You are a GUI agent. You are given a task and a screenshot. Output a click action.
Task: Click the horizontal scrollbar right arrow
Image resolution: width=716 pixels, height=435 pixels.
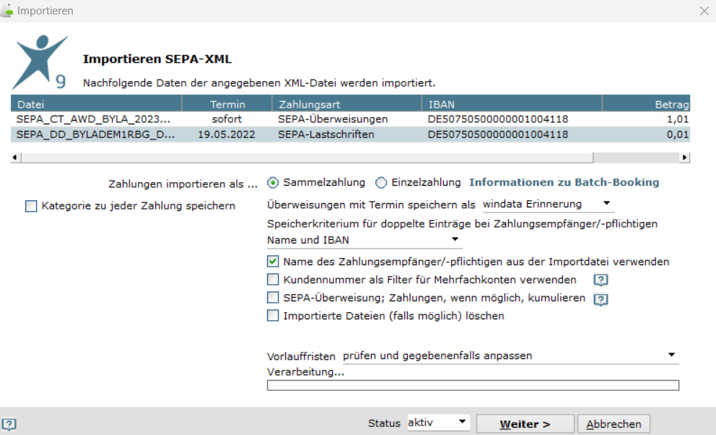(x=685, y=158)
